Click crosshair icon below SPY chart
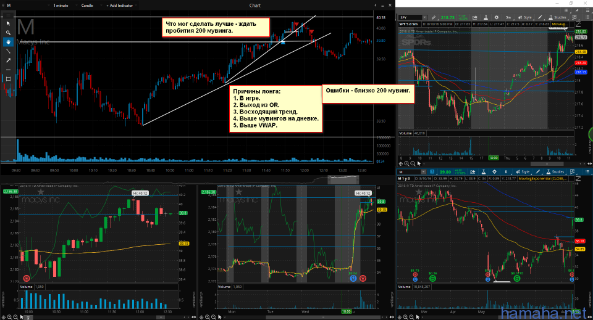This screenshot has width=593, height=320. point(400,164)
